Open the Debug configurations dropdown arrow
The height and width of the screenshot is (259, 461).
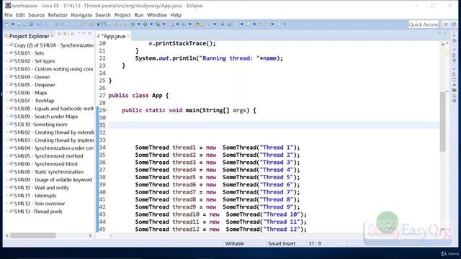[139, 24]
